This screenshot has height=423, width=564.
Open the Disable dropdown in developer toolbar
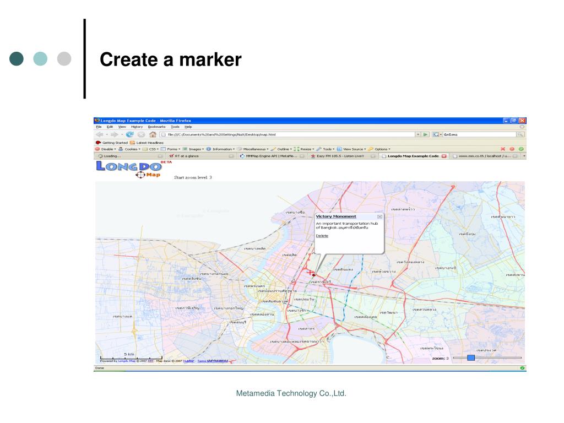pos(106,149)
